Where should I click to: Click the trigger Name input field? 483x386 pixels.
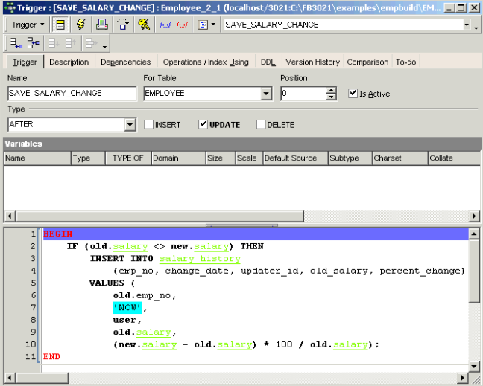72,94
